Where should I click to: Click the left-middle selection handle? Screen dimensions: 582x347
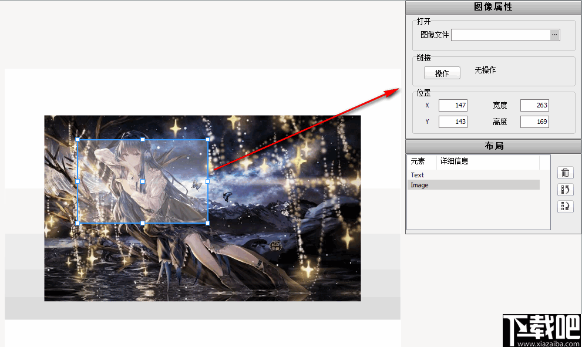78,181
